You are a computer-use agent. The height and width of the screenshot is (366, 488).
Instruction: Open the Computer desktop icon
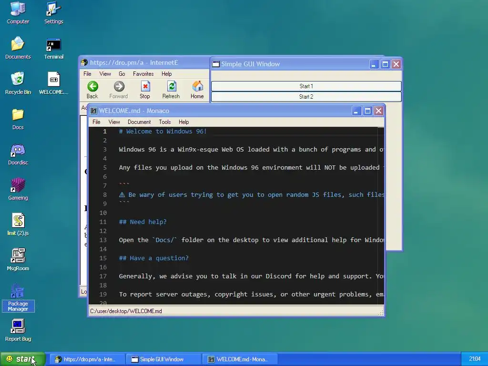(x=18, y=13)
